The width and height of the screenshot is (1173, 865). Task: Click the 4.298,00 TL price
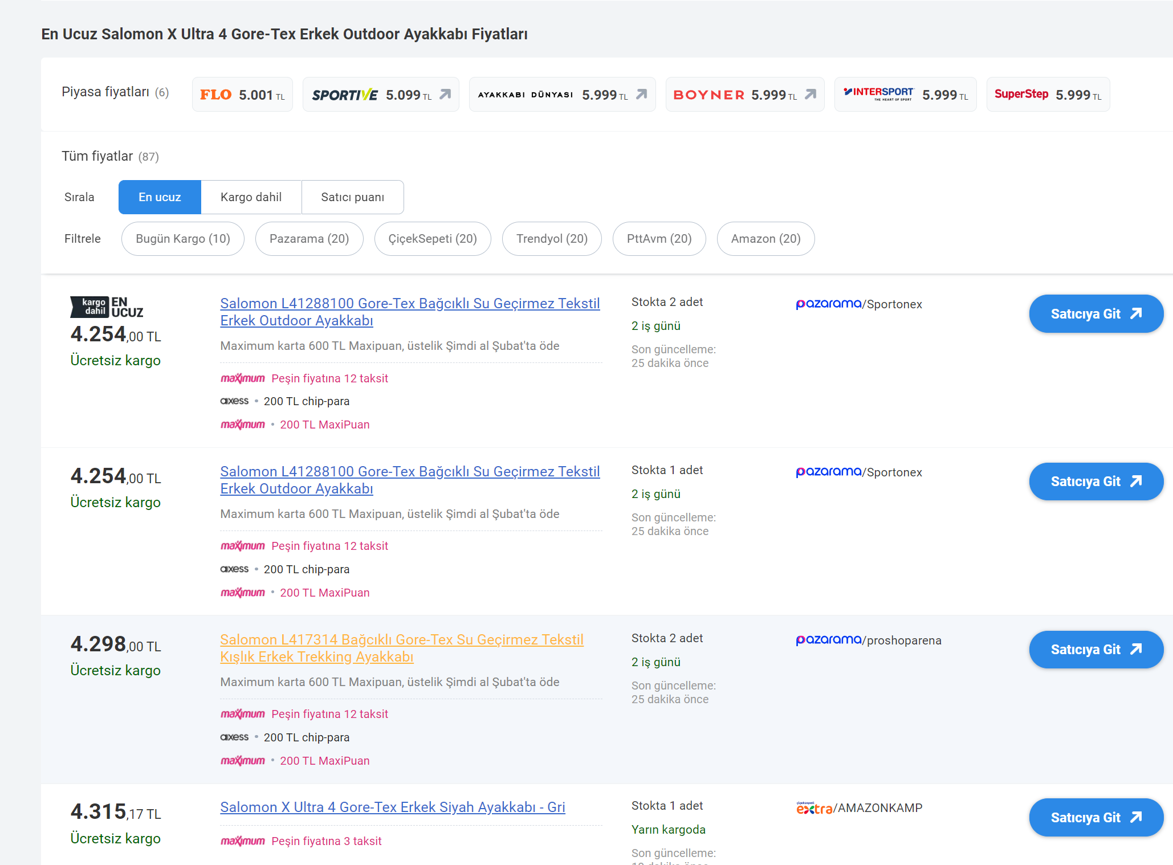(x=116, y=644)
